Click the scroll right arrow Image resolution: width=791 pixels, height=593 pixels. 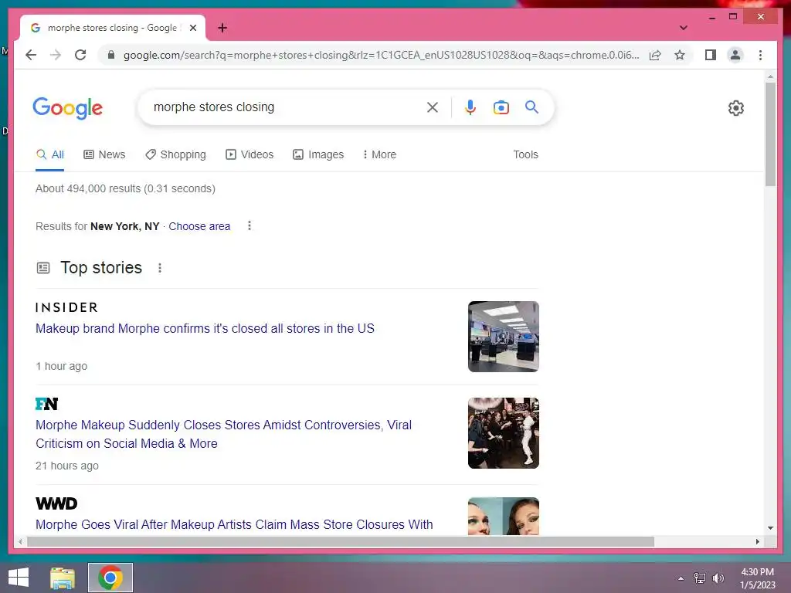coord(757,541)
